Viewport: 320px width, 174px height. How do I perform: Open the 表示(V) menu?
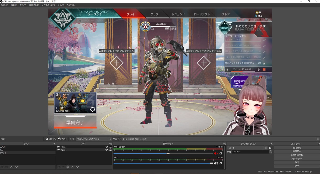(23, 5)
